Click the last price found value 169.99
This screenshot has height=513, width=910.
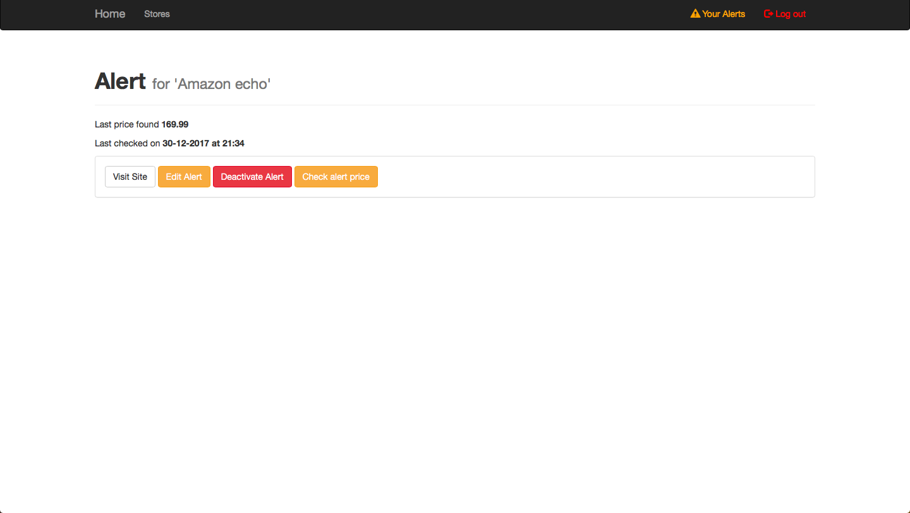(174, 124)
